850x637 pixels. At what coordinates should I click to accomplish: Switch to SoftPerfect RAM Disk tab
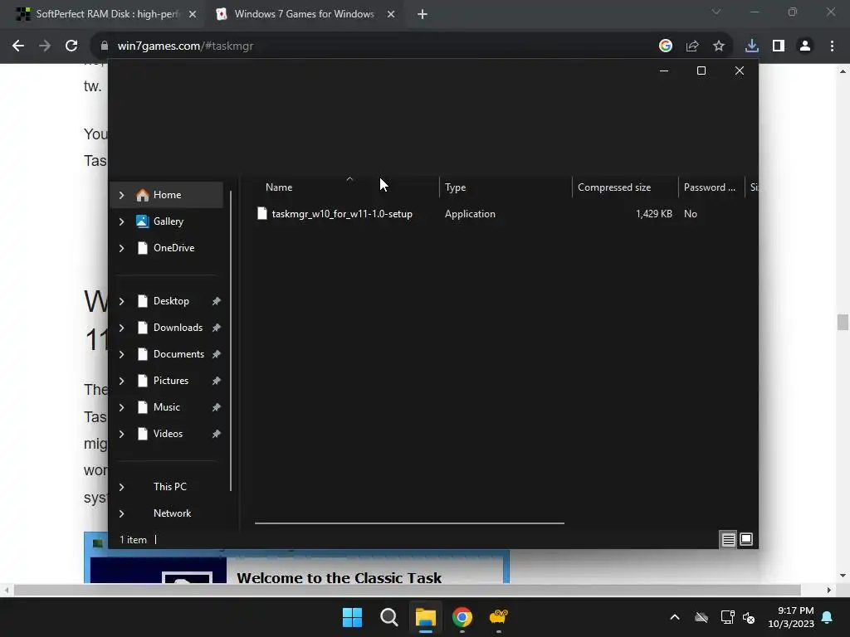[x=105, y=14]
